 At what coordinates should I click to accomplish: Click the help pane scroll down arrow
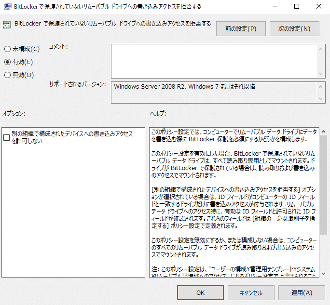[x=323, y=274]
